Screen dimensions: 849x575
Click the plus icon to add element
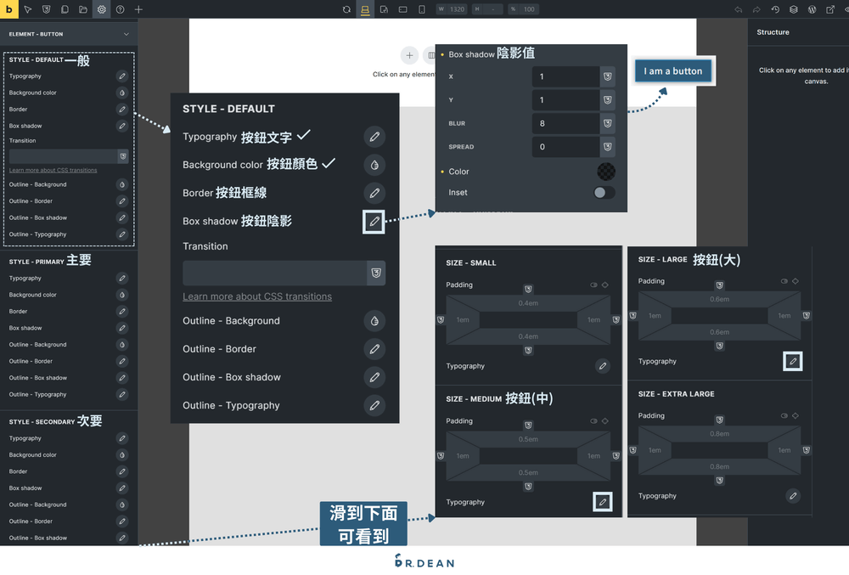[138, 9]
